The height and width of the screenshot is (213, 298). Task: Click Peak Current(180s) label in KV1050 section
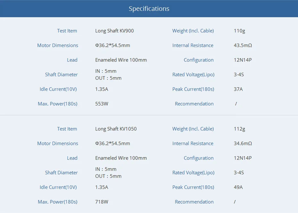pyautogui.click(x=193, y=187)
